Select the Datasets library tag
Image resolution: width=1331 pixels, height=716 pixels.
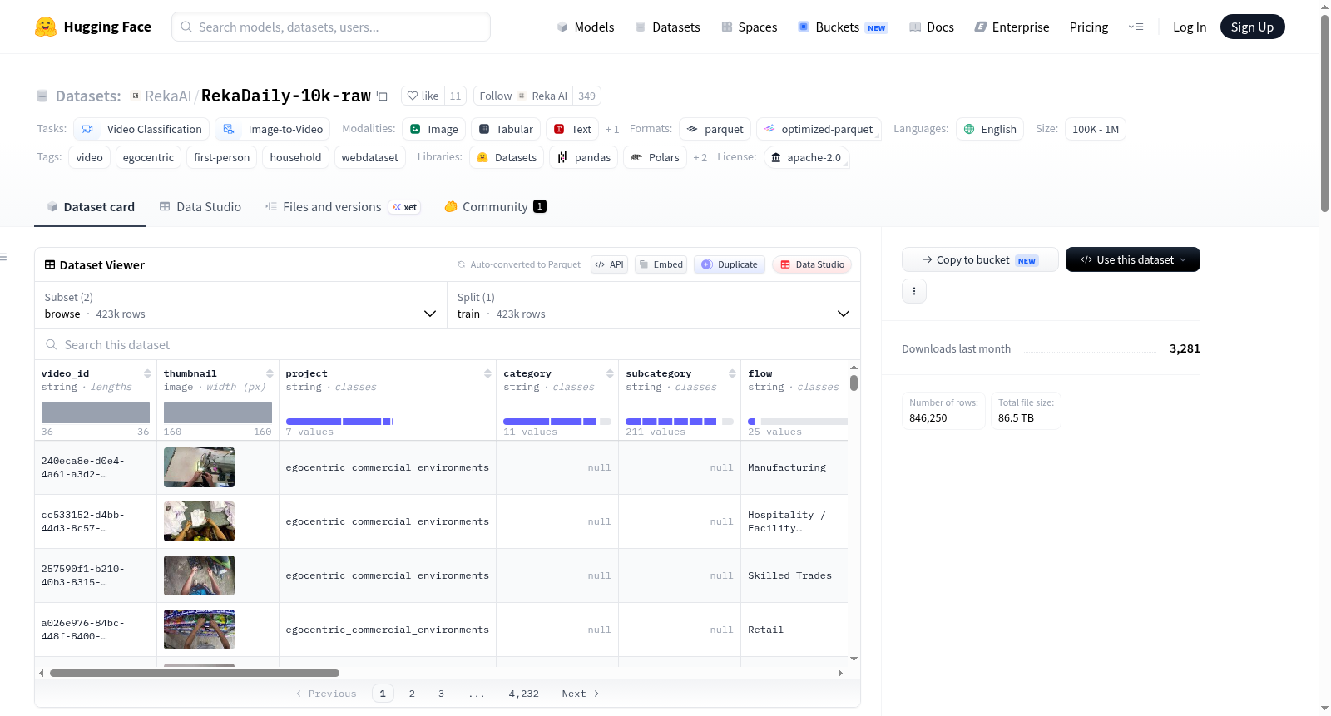tap(507, 157)
